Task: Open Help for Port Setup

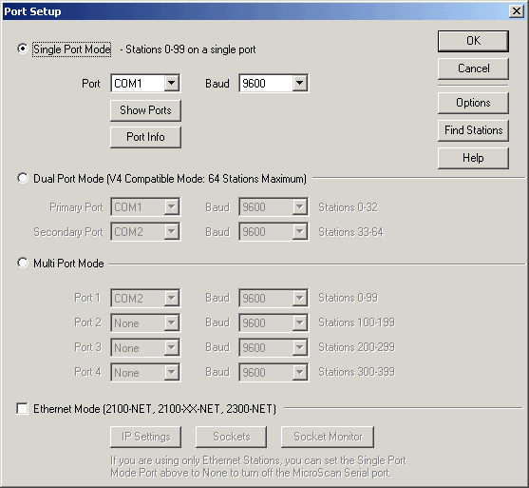Action: tap(473, 158)
